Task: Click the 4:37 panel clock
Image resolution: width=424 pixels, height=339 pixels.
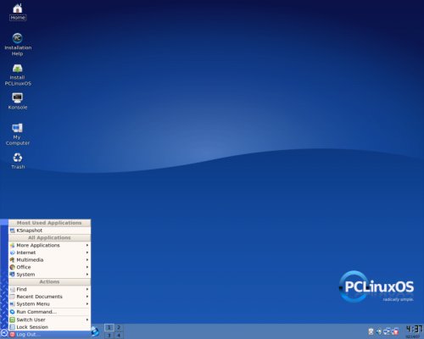Action: tap(414, 330)
